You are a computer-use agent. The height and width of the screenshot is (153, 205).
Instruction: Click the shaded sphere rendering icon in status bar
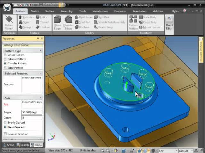coord(153,150)
